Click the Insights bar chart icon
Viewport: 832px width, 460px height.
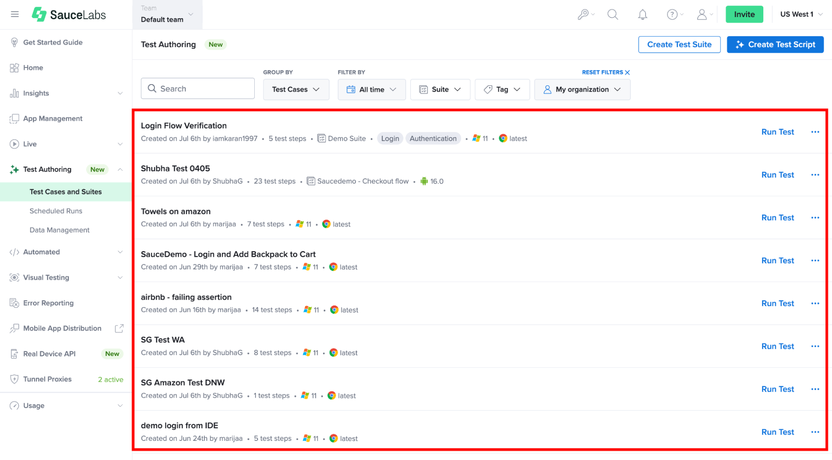(x=14, y=93)
